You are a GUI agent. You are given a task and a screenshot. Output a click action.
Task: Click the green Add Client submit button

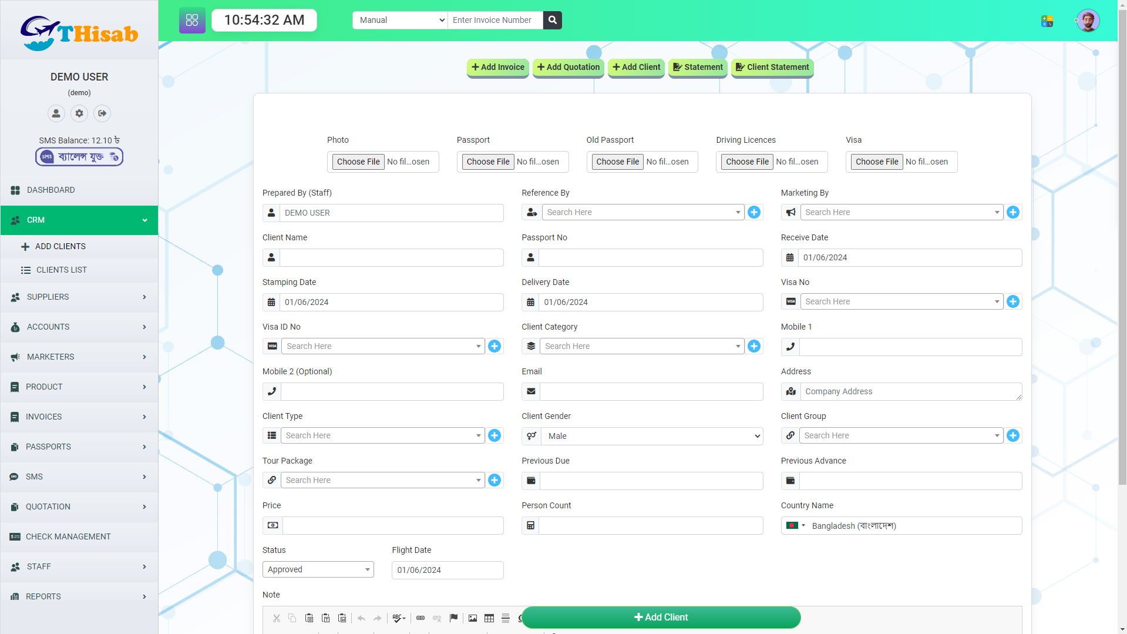(x=661, y=617)
